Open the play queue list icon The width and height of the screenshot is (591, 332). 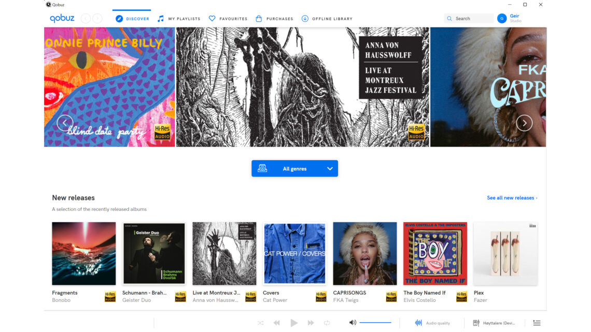(537, 323)
